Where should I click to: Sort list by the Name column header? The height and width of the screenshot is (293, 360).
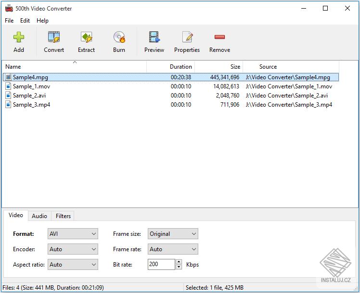click(x=75, y=67)
